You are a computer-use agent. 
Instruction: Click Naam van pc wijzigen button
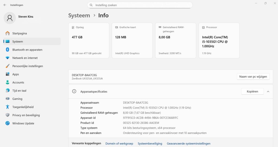tap(253, 76)
